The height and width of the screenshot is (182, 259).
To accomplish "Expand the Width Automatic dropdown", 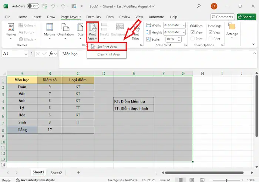I will point(172,26).
